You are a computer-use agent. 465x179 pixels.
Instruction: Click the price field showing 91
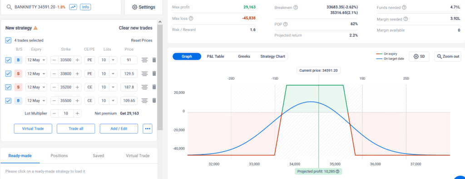coord(129,60)
